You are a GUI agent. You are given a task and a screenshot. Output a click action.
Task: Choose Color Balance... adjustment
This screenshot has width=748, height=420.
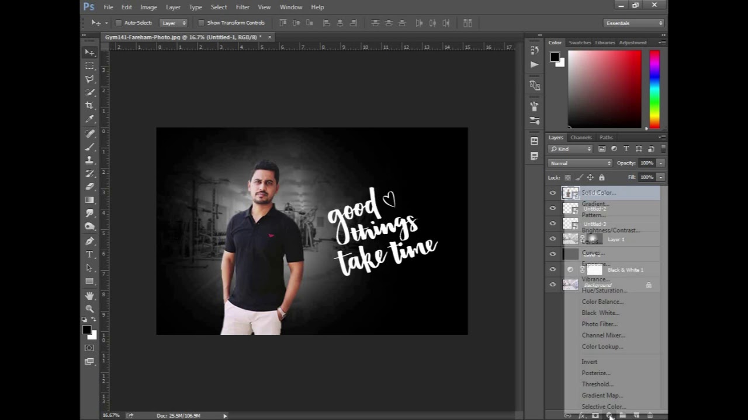click(602, 302)
